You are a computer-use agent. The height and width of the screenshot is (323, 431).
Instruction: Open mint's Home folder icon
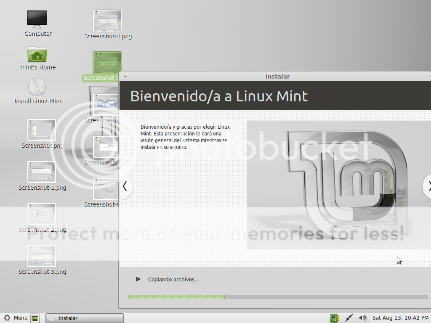[x=37, y=55]
